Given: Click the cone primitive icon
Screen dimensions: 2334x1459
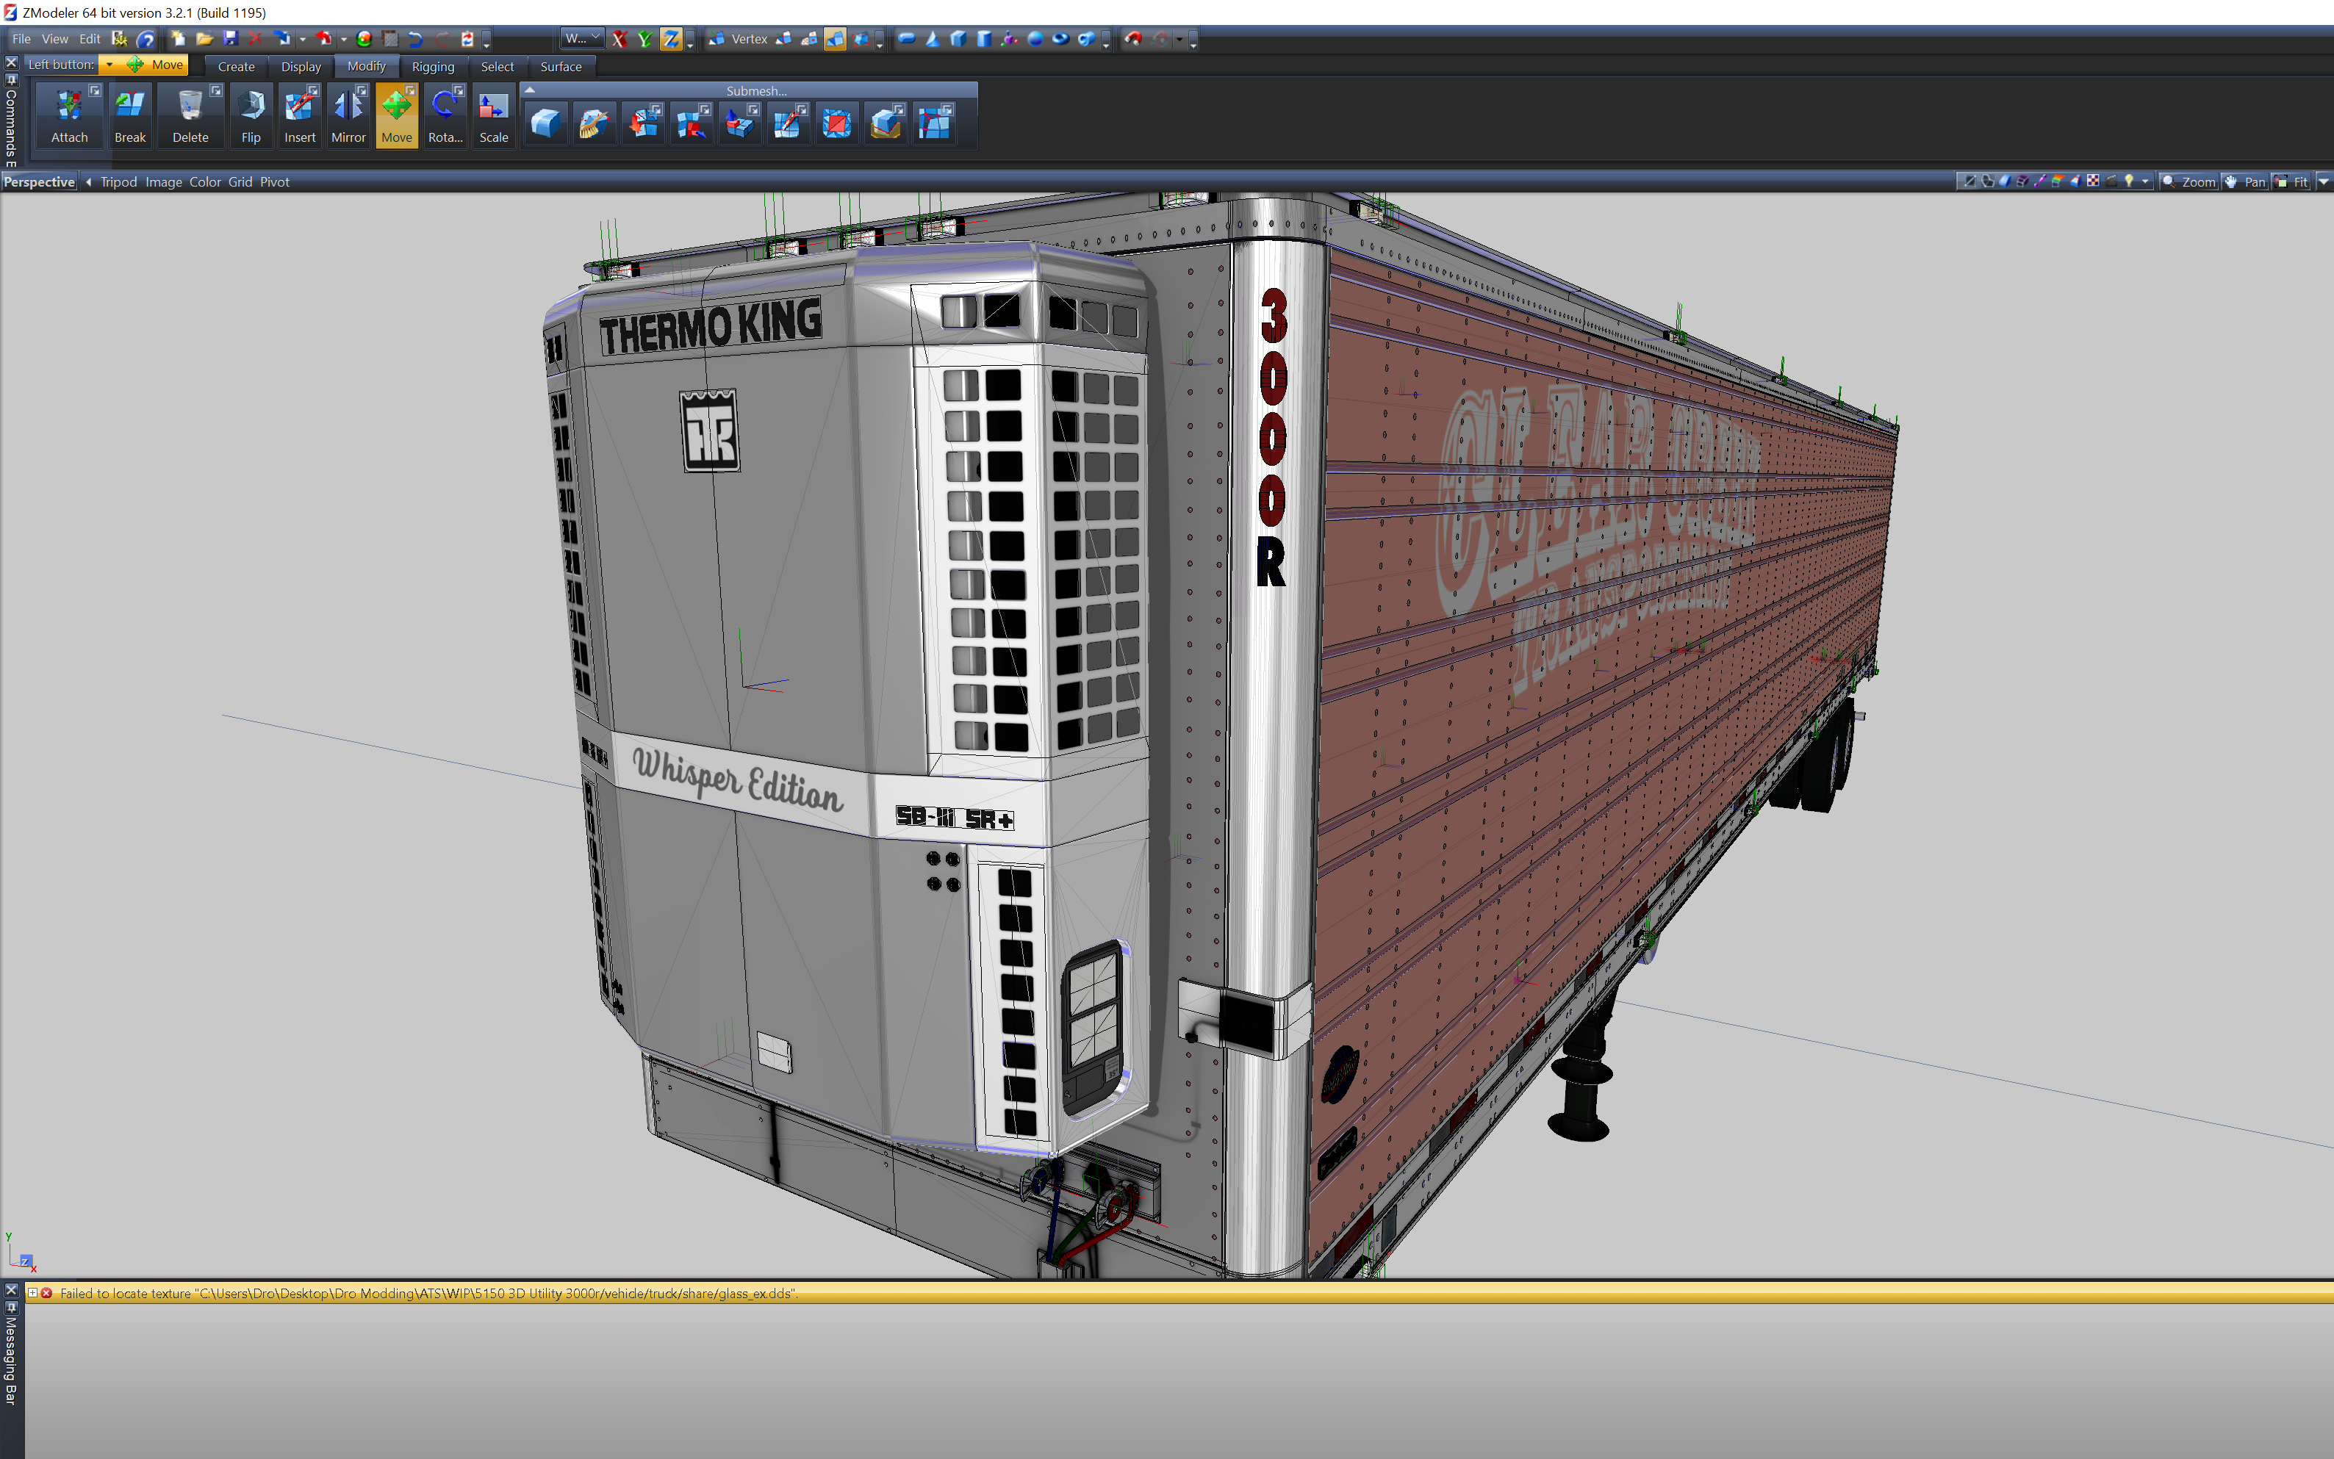Looking at the screenshot, I should (x=933, y=39).
